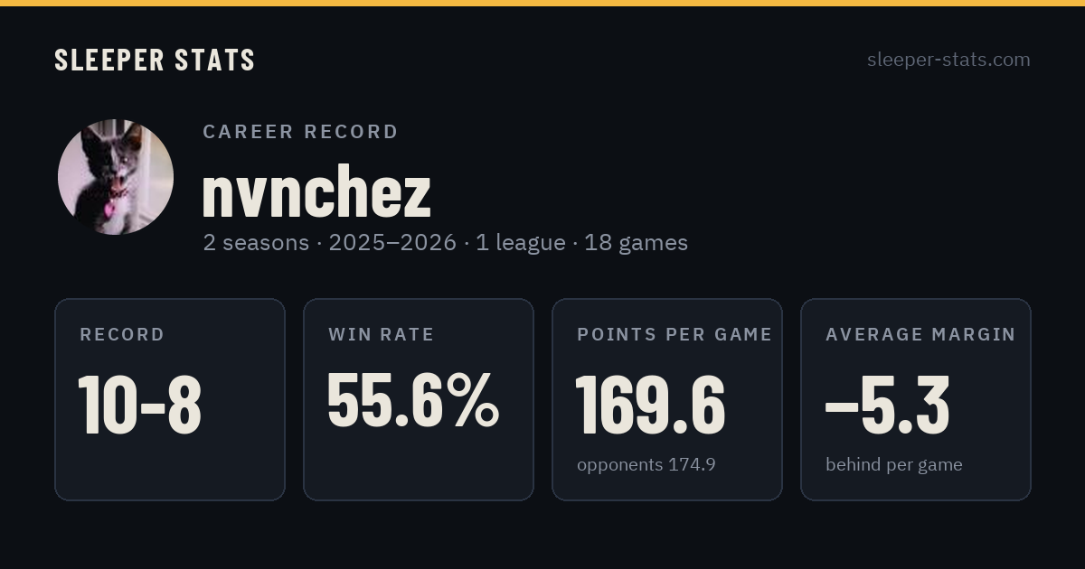Click the 169.6 points value
Screen dimensions: 1085x569
pos(650,405)
